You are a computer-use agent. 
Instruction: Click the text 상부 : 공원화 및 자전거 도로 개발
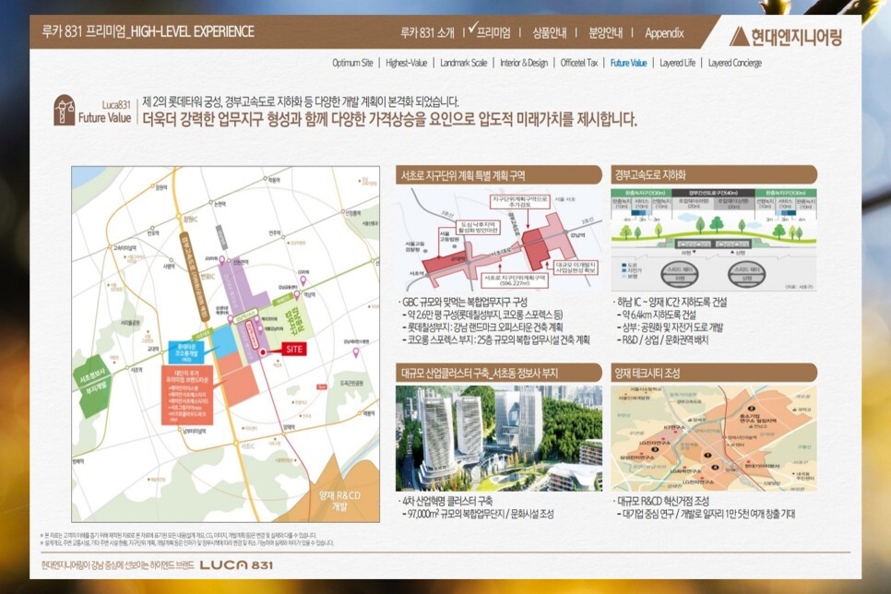(670, 327)
